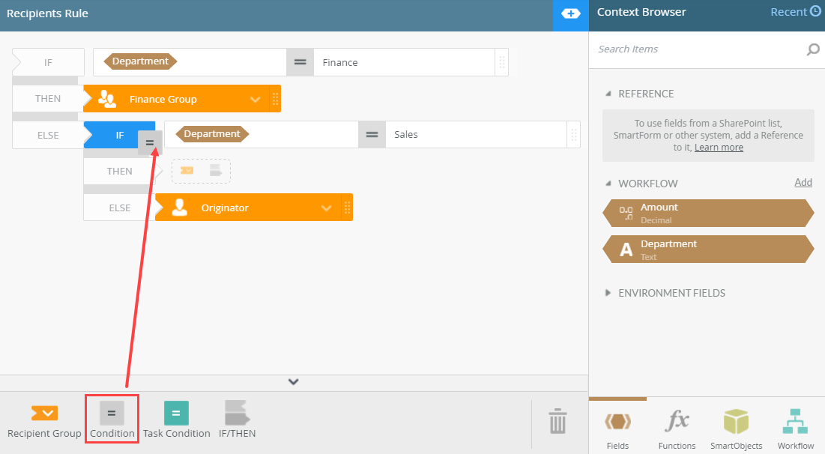Click the Add link in WORKFLOW
This screenshot has height=454, width=825.
click(803, 182)
